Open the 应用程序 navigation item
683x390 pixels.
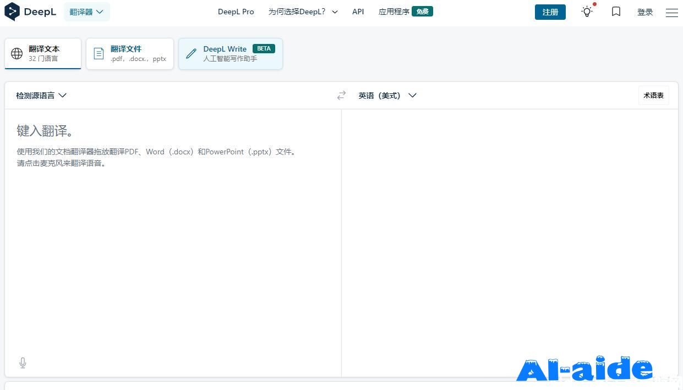pos(394,12)
